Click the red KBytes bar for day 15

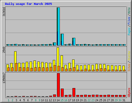click(x=62, y=93)
